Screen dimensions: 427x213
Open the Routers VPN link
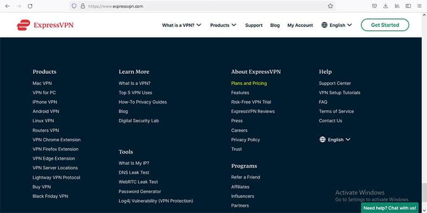(46, 130)
